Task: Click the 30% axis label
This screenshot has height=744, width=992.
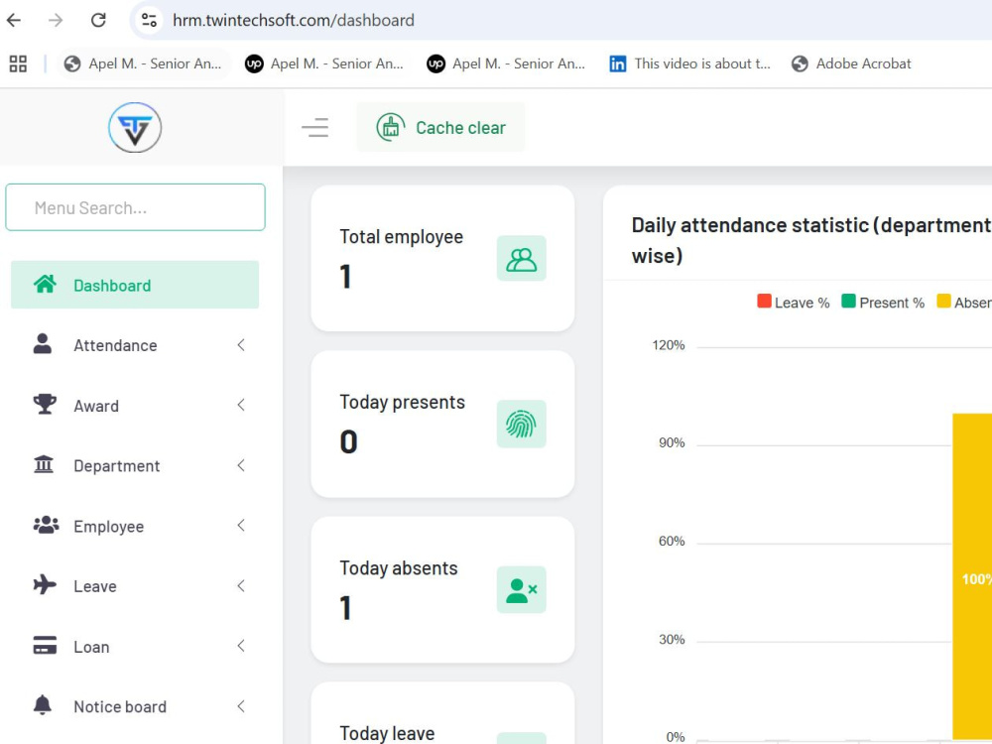Action: [x=672, y=640]
